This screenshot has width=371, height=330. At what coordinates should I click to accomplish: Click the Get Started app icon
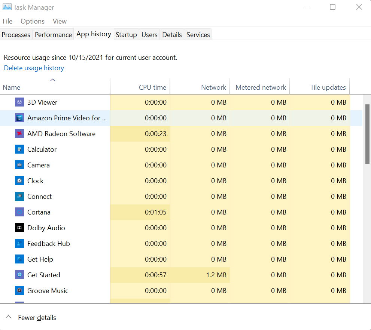(x=19, y=275)
